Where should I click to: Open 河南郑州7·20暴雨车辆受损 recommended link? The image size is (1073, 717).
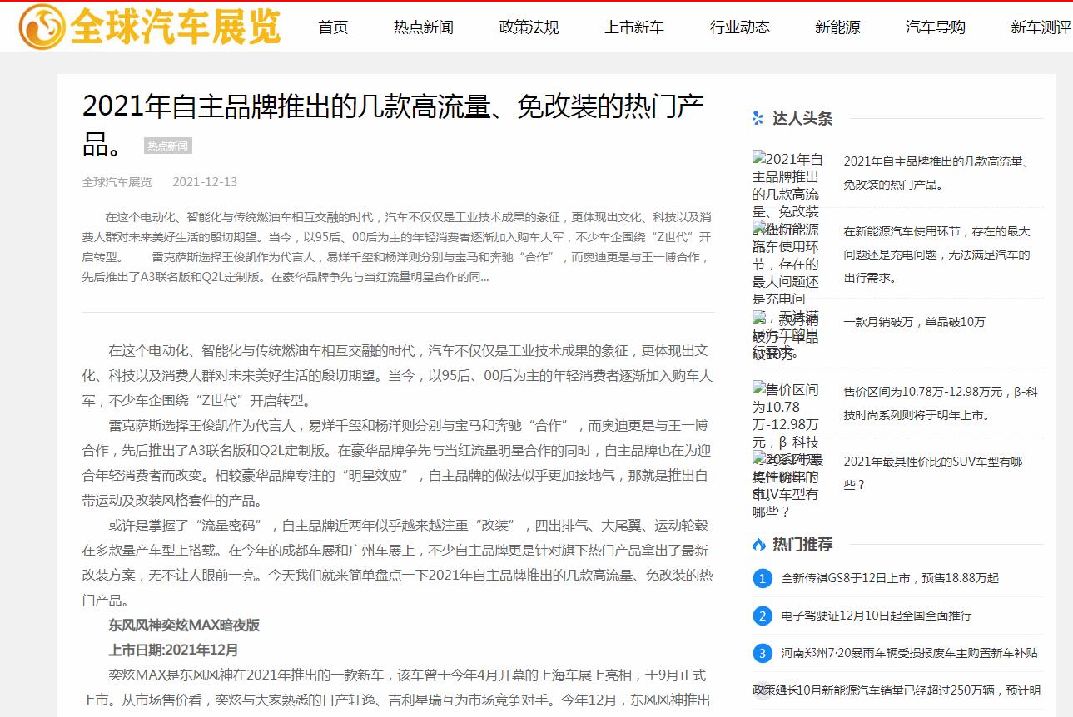[x=910, y=653]
